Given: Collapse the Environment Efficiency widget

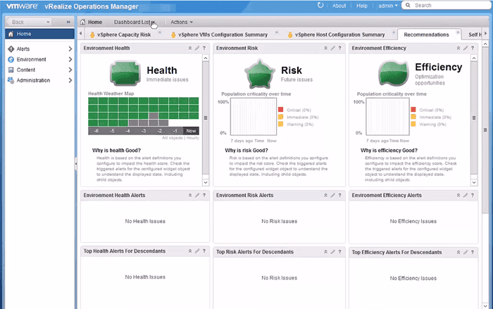Looking at the screenshot, I should point(458,48).
